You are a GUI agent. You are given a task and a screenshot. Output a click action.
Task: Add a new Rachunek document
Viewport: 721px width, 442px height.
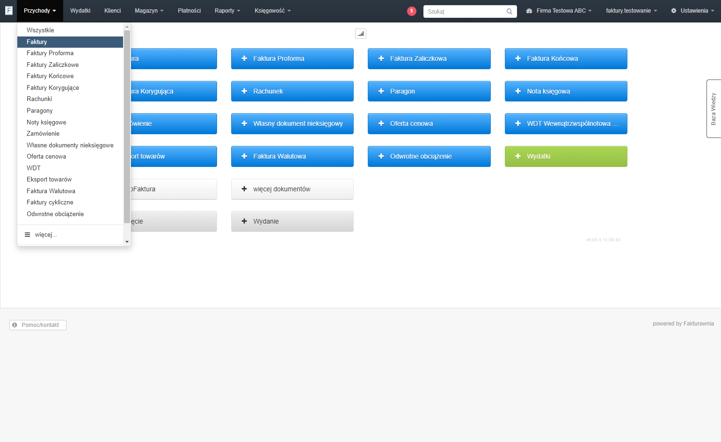[x=292, y=91]
